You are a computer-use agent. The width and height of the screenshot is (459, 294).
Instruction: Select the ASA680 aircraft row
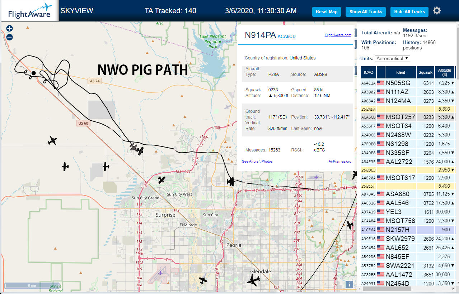(x=408, y=194)
